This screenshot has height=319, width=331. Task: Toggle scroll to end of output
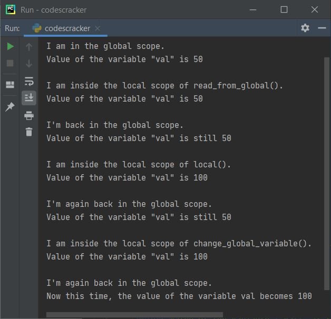(29, 98)
